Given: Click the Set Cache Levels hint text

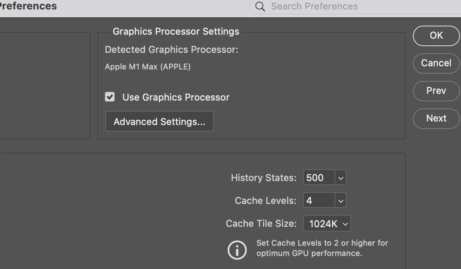Looking at the screenshot, I should click(322, 248).
